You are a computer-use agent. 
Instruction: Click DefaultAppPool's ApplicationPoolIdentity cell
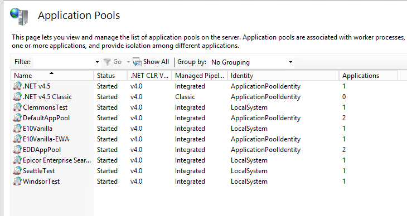[265, 118]
